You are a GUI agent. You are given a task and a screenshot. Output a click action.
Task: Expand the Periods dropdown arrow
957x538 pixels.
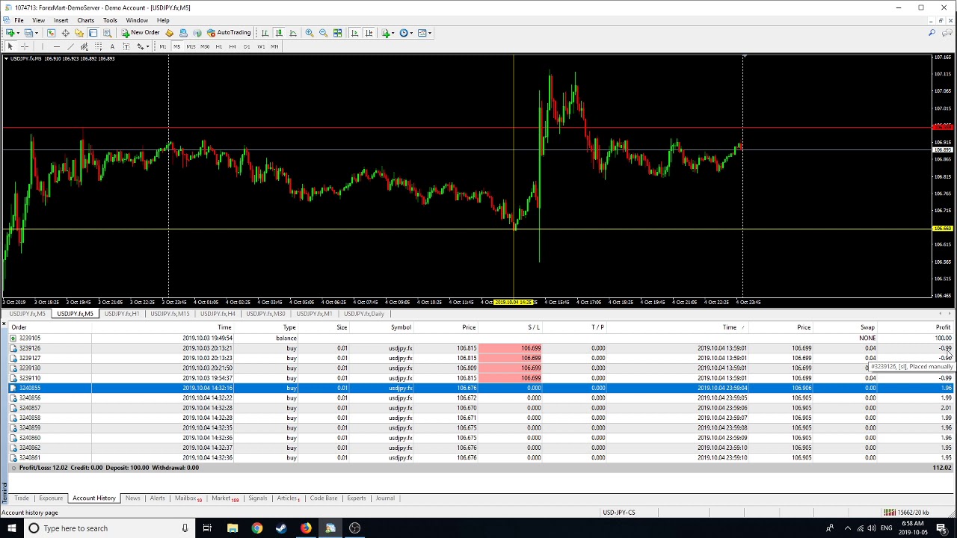click(411, 33)
